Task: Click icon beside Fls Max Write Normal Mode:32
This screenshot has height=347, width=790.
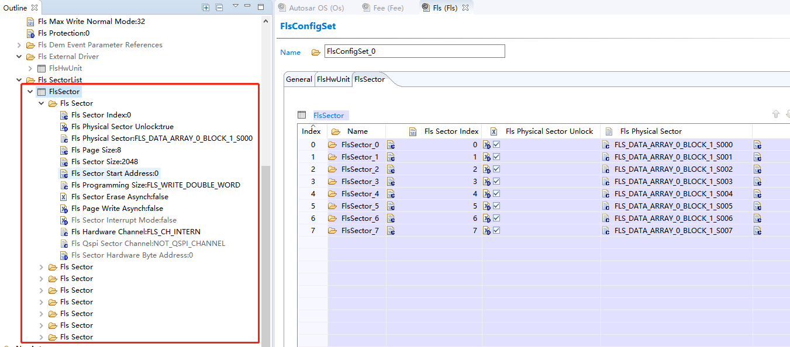Action: point(31,22)
